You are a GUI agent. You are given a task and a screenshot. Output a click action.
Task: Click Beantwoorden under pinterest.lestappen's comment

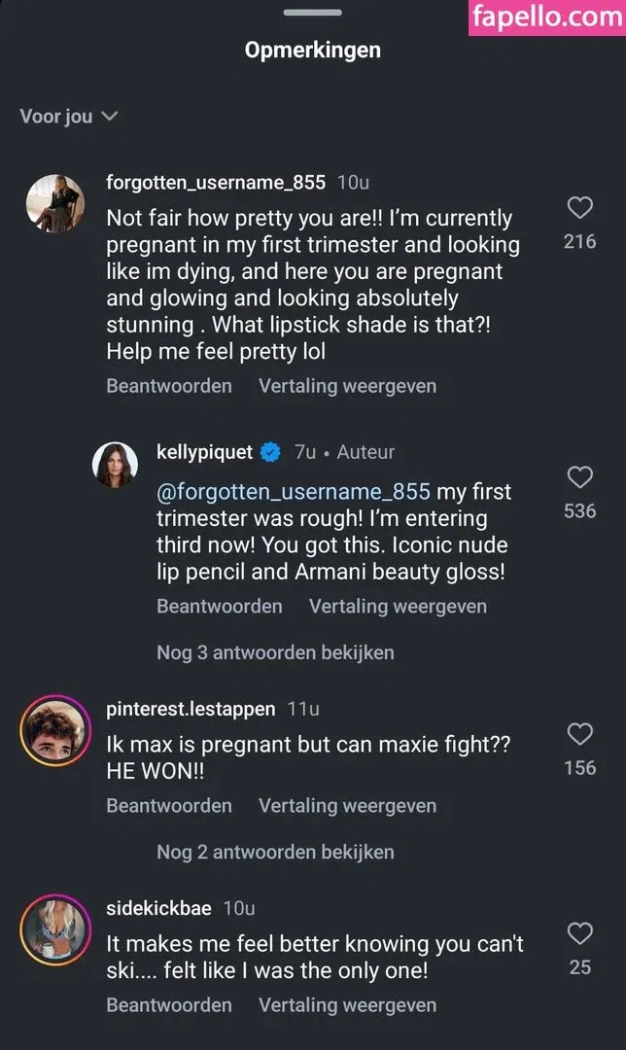169,805
